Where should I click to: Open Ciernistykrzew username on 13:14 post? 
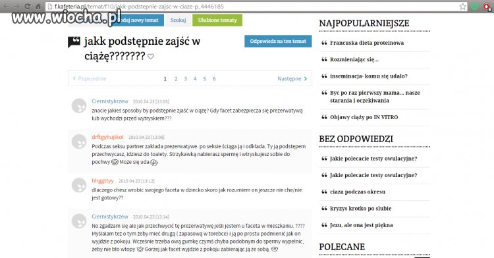coord(110,217)
